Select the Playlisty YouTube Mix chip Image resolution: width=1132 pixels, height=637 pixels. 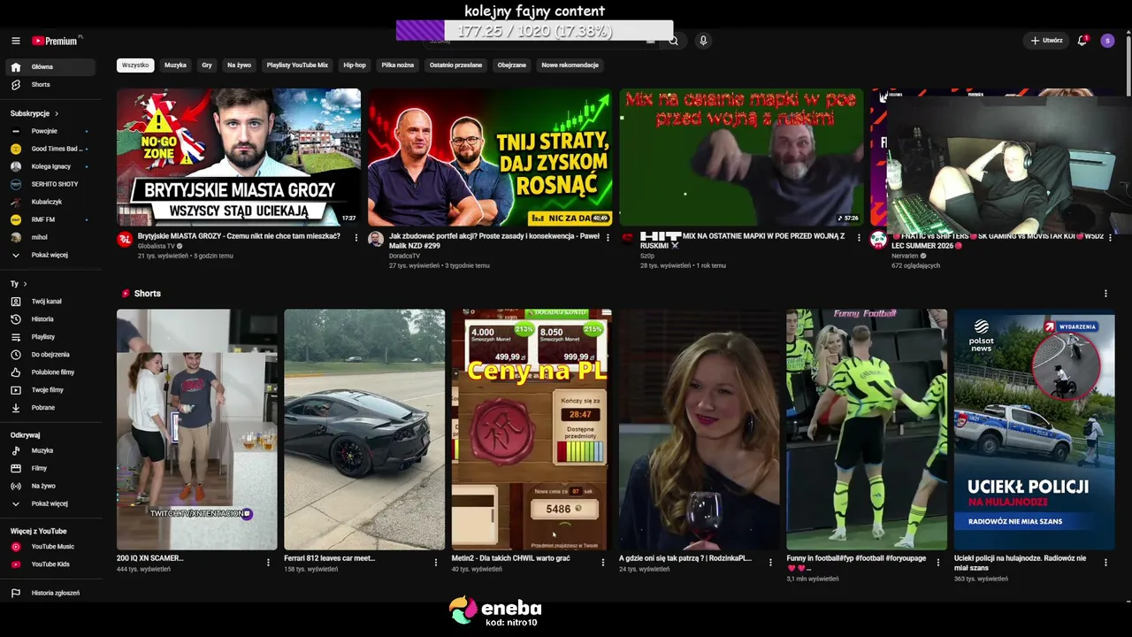[x=297, y=65]
